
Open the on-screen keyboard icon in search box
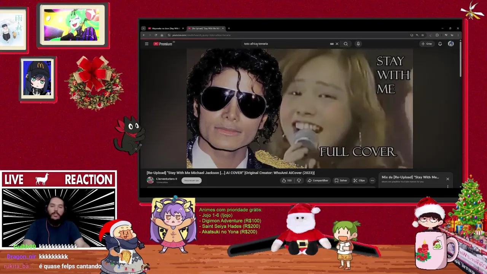tap(332, 44)
